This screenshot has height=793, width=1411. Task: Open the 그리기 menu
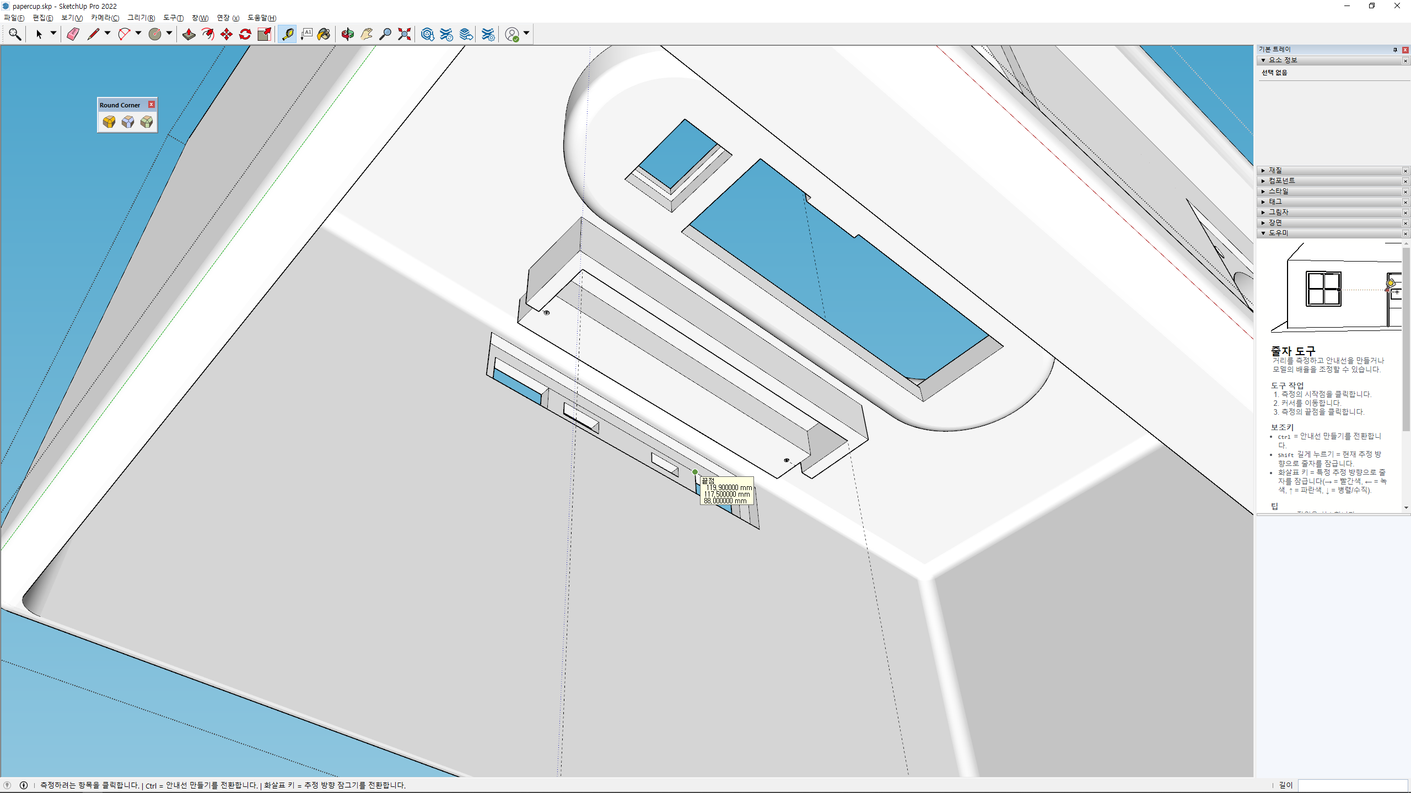coord(141,18)
